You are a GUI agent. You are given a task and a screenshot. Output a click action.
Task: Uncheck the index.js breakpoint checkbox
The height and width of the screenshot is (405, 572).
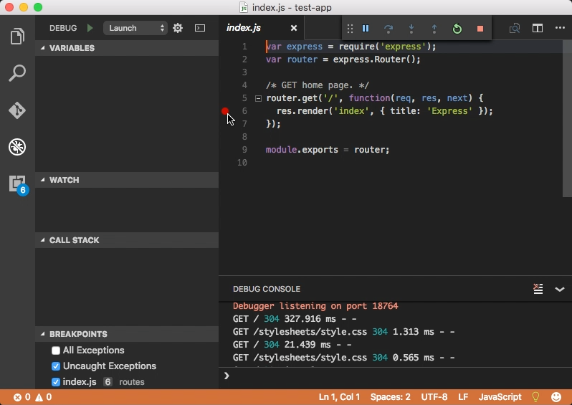click(x=56, y=382)
